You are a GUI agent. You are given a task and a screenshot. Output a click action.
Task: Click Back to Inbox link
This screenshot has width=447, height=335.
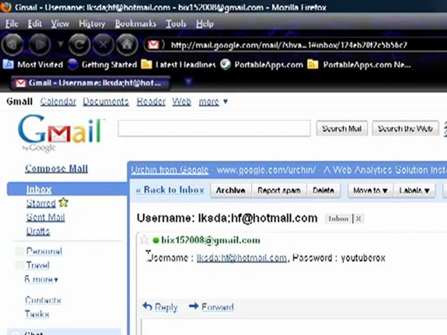tap(170, 190)
